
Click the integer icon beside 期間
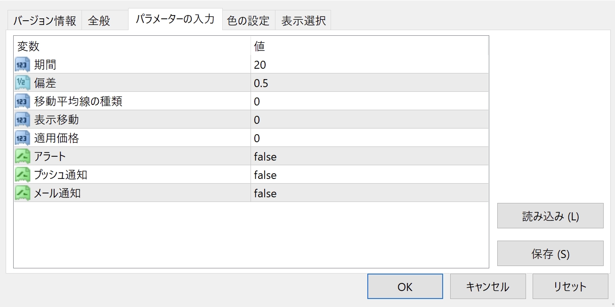(x=22, y=65)
